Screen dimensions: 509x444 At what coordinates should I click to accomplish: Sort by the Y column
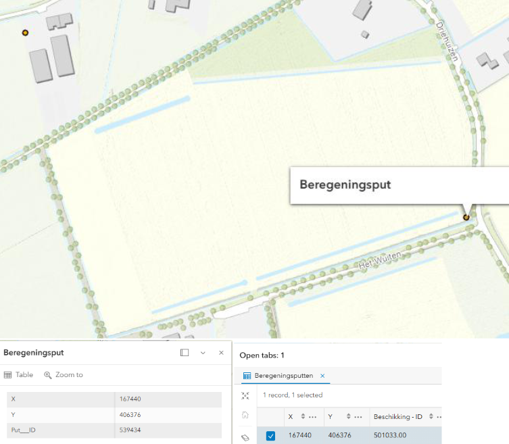click(349, 416)
